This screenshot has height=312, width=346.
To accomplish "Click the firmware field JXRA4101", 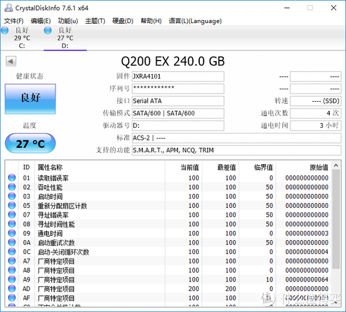I will point(178,76).
